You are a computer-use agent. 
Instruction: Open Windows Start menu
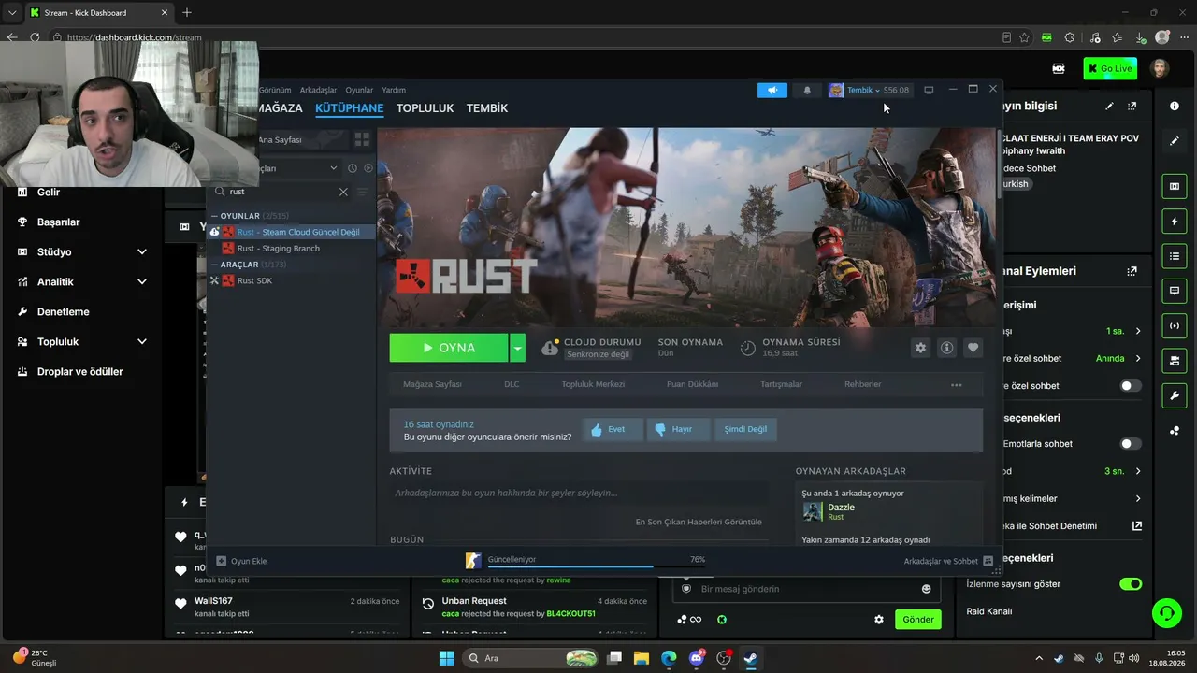click(447, 658)
